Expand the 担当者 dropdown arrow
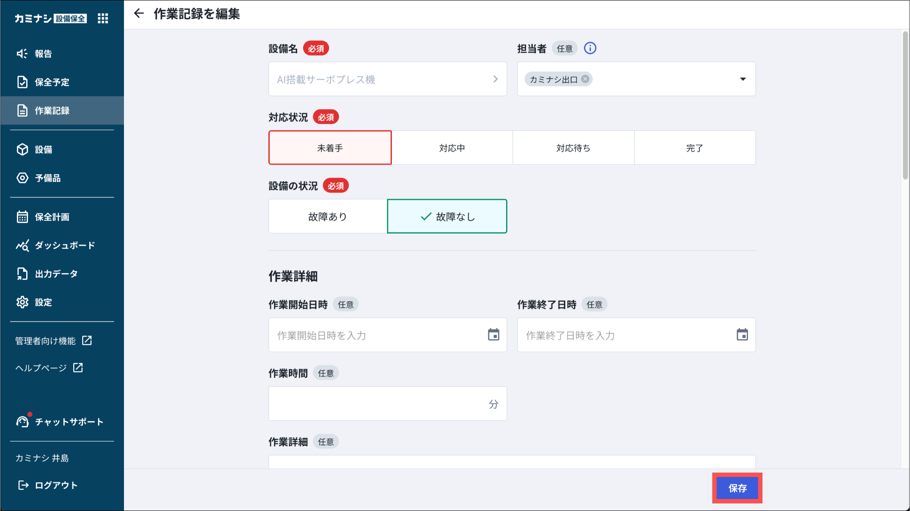 tap(742, 79)
